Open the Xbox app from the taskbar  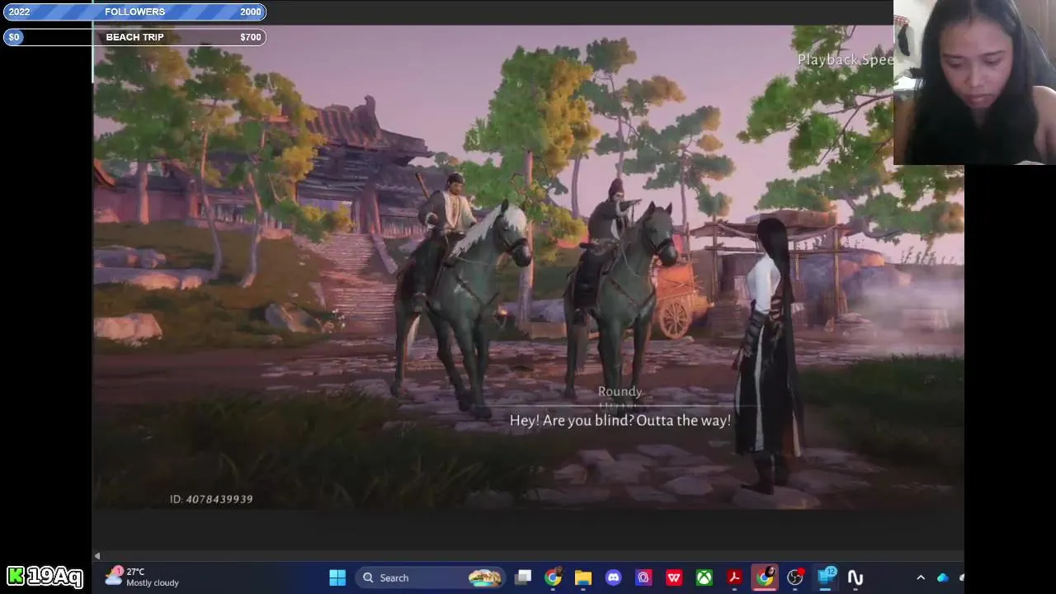pyautogui.click(x=704, y=577)
